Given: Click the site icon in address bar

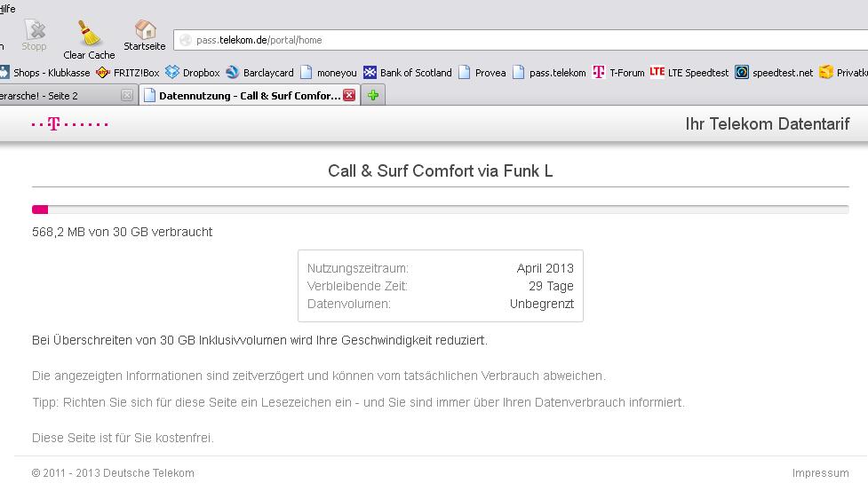Looking at the screenshot, I should pos(186,40).
